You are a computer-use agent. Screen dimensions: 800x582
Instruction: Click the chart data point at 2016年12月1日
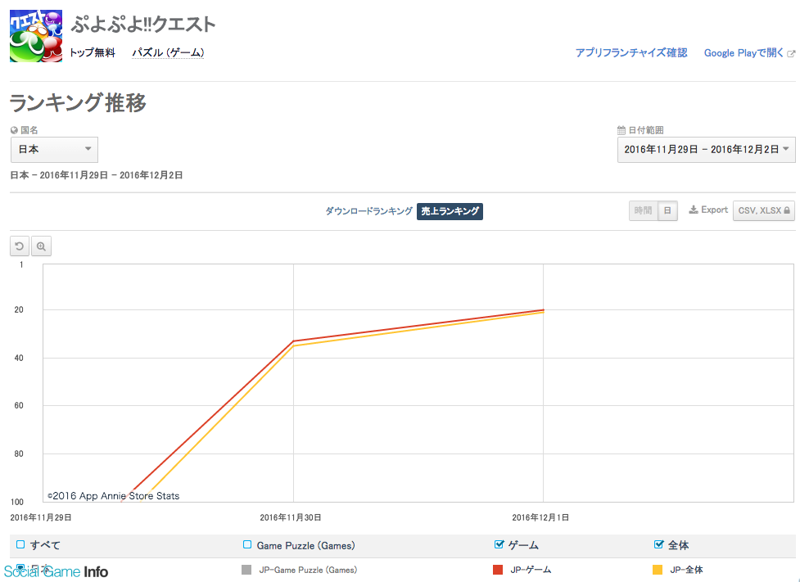point(544,310)
